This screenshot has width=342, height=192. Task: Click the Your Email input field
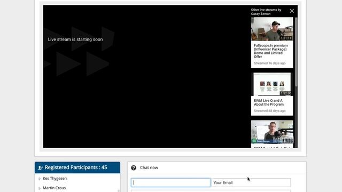tap(251, 182)
